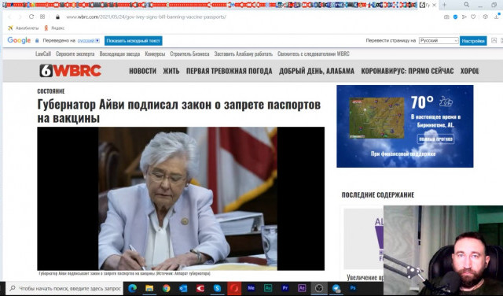Click the 'полный прогноз' button in weather widget

tap(435, 139)
